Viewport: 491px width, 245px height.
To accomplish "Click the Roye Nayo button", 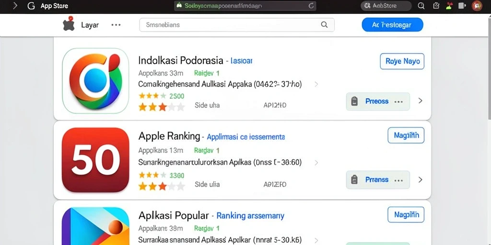I will 402,61.
